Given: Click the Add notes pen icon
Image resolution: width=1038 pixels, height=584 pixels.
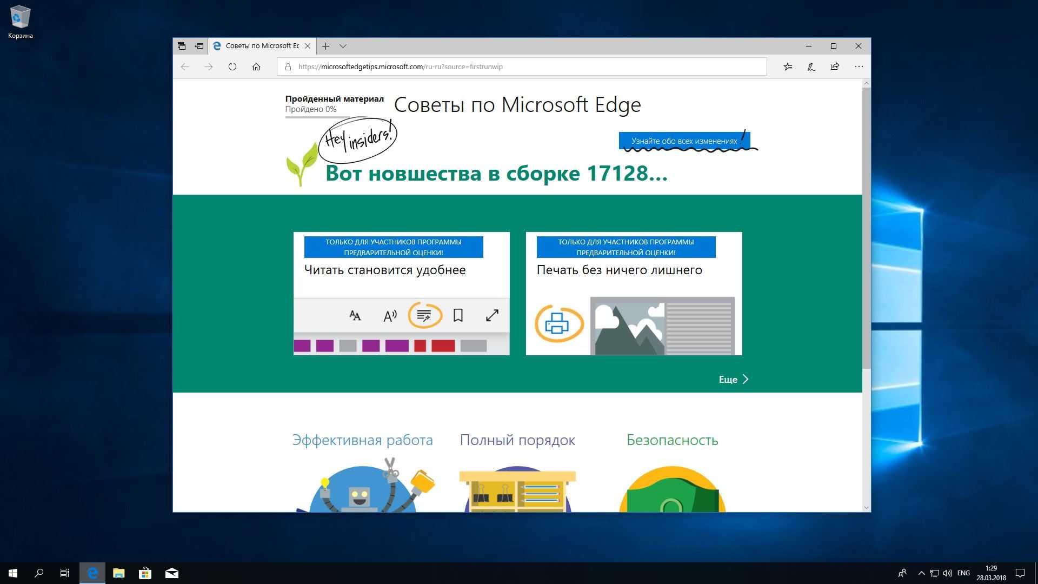Looking at the screenshot, I should click(811, 67).
